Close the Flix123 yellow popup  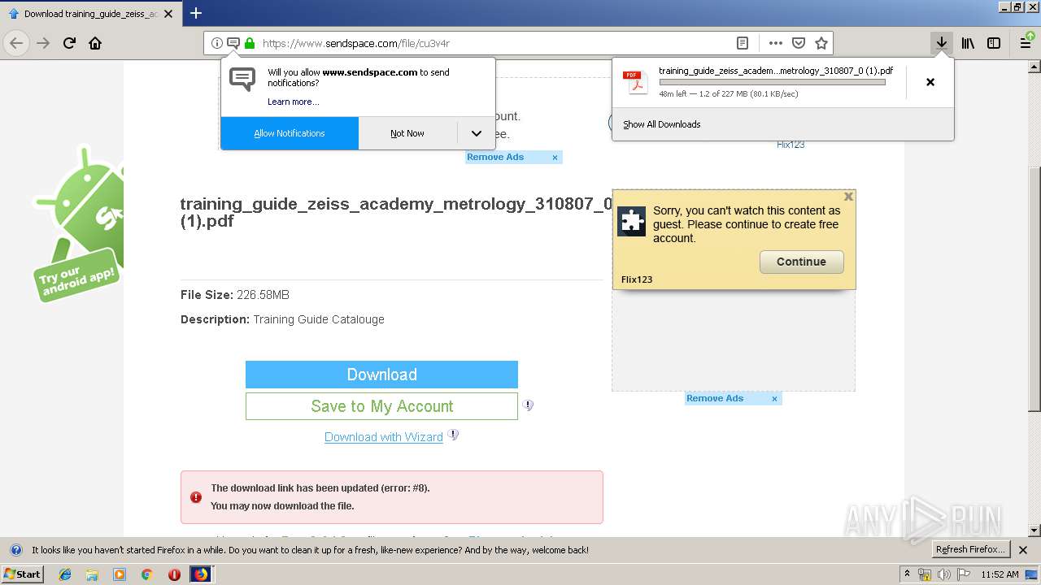coord(848,197)
